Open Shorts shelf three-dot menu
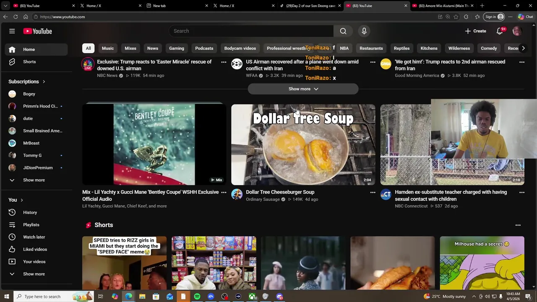537x302 pixels. click(518, 225)
